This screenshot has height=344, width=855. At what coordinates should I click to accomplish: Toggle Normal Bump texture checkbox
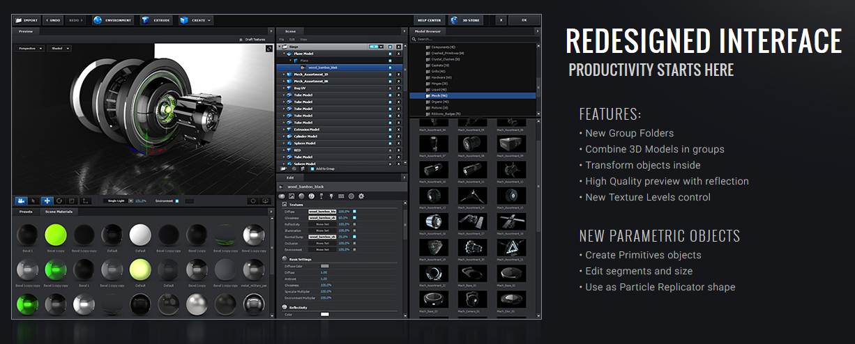[354, 236]
